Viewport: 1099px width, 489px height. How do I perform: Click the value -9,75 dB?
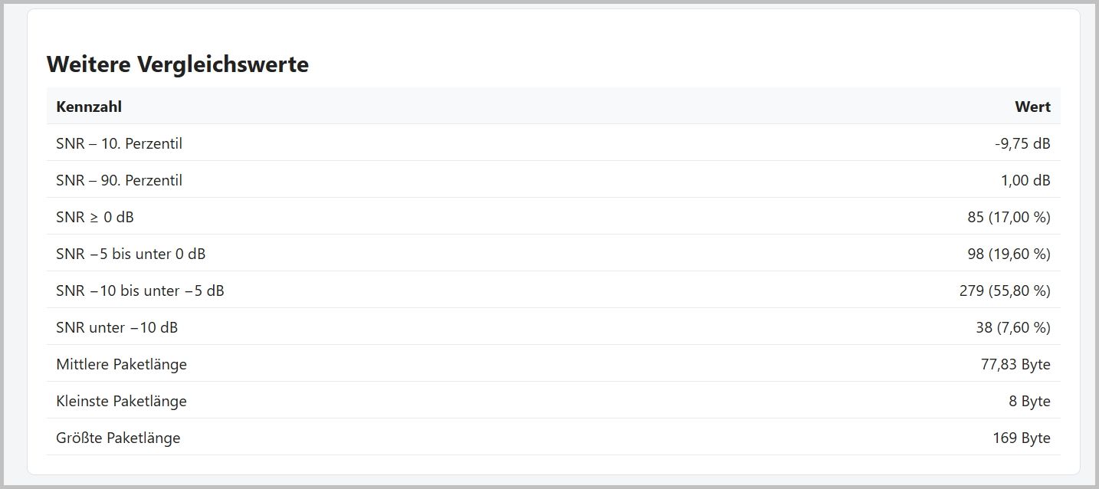point(1022,143)
